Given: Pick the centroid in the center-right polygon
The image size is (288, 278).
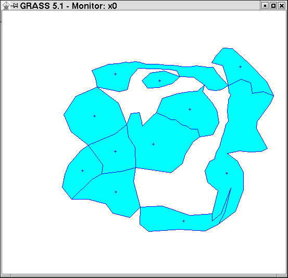Looking at the screenshot, I should [x=190, y=110].
